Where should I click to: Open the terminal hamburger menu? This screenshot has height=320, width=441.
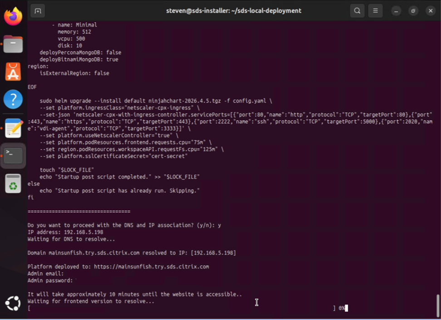tap(375, 11)
